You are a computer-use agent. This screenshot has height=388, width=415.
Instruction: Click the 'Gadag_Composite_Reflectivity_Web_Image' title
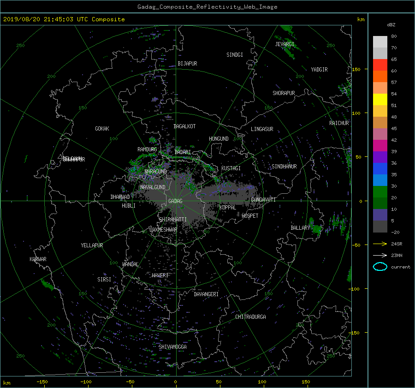click(207, 7)
